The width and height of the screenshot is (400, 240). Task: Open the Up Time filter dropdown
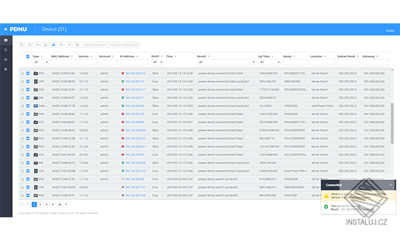269,62
